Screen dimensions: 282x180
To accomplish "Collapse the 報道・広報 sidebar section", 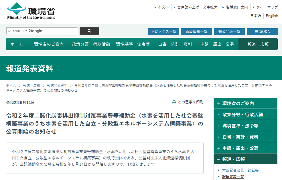I will coord(245,159).
